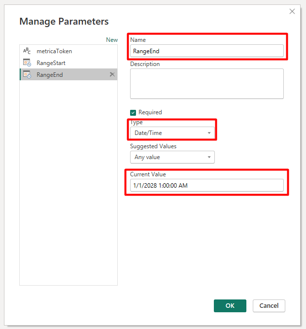Expand the Suggested Values dropdown
The width and height of the screenshot is (306, 329).
coord(171,157)
